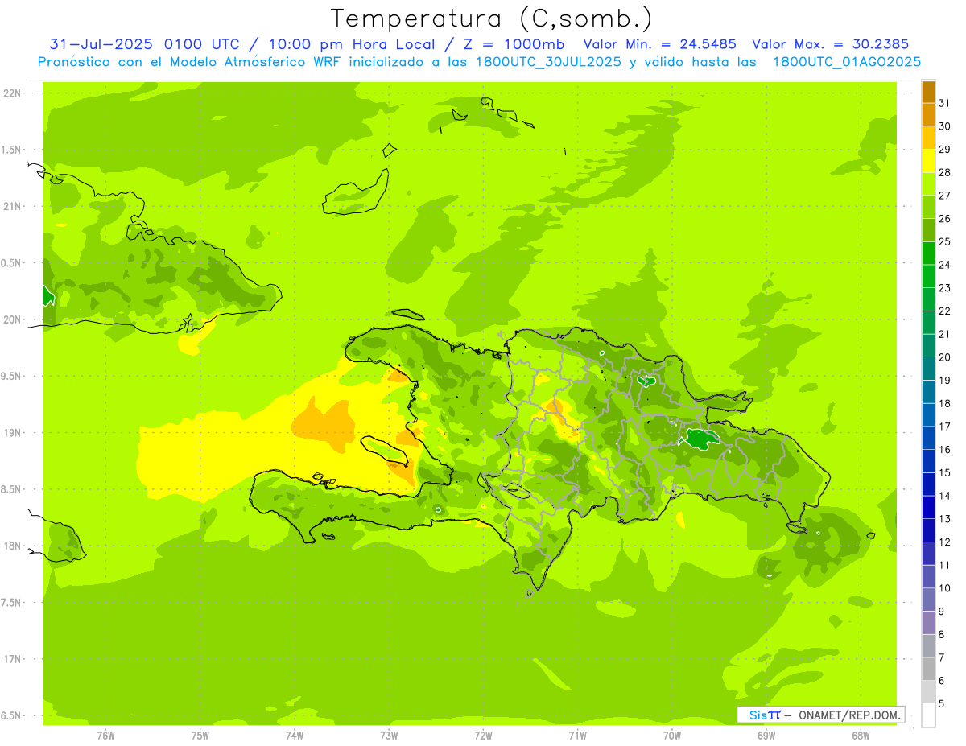Click the '19N' latitude label
The image size is (966, 746).
(12, 433)
